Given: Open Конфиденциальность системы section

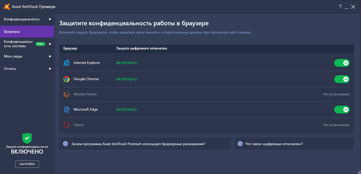Looking at the screenshot, I should click(x=27, y=44).
